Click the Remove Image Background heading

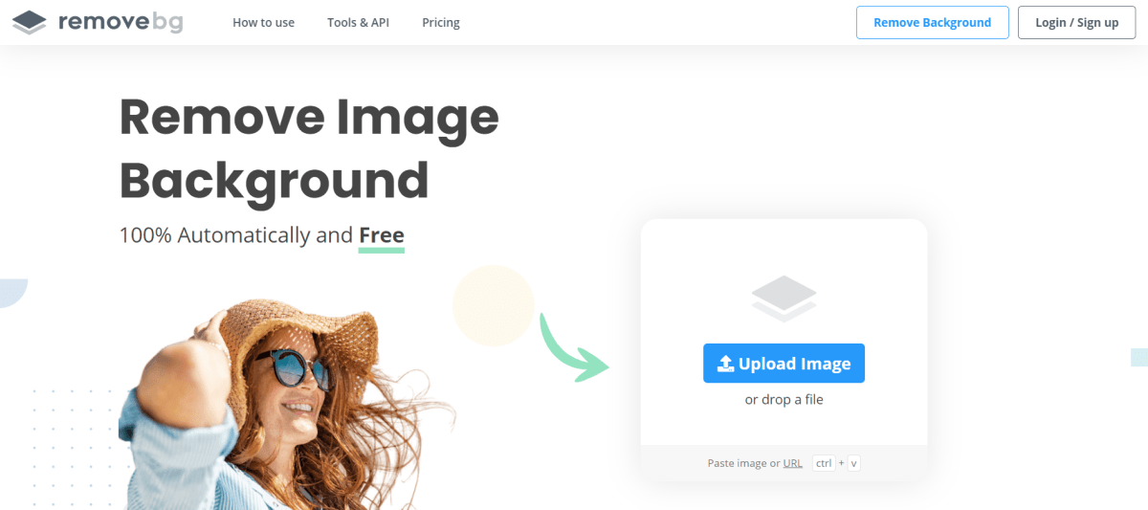pyautogui.click(x=309, y=148)
